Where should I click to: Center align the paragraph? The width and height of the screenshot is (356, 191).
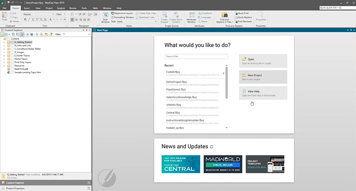coord(77,20)
